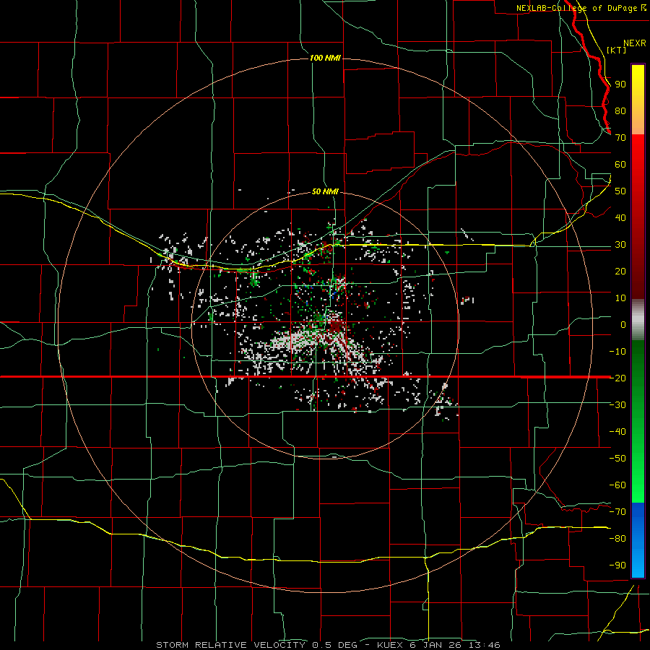Click the 30 value on the velocity scale

[x=620, y=245]
